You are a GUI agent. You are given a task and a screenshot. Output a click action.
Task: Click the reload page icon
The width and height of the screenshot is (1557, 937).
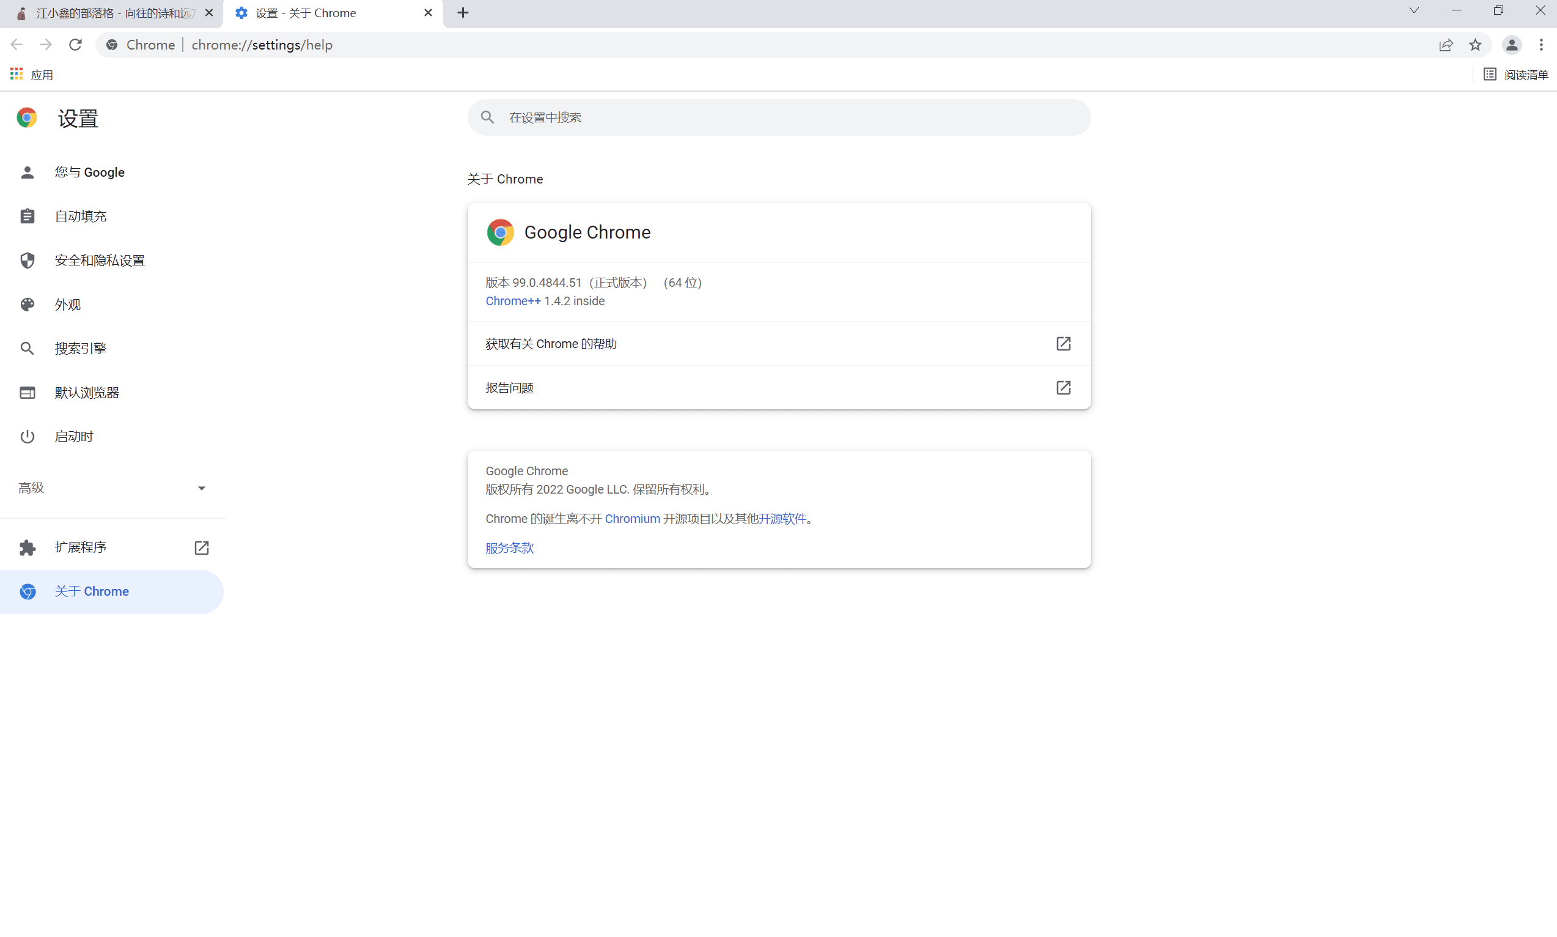point(75,45)
